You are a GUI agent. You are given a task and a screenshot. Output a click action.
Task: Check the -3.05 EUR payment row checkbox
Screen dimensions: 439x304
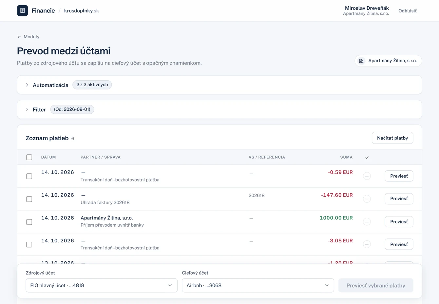pyautogui.click(x=29, y=245)
